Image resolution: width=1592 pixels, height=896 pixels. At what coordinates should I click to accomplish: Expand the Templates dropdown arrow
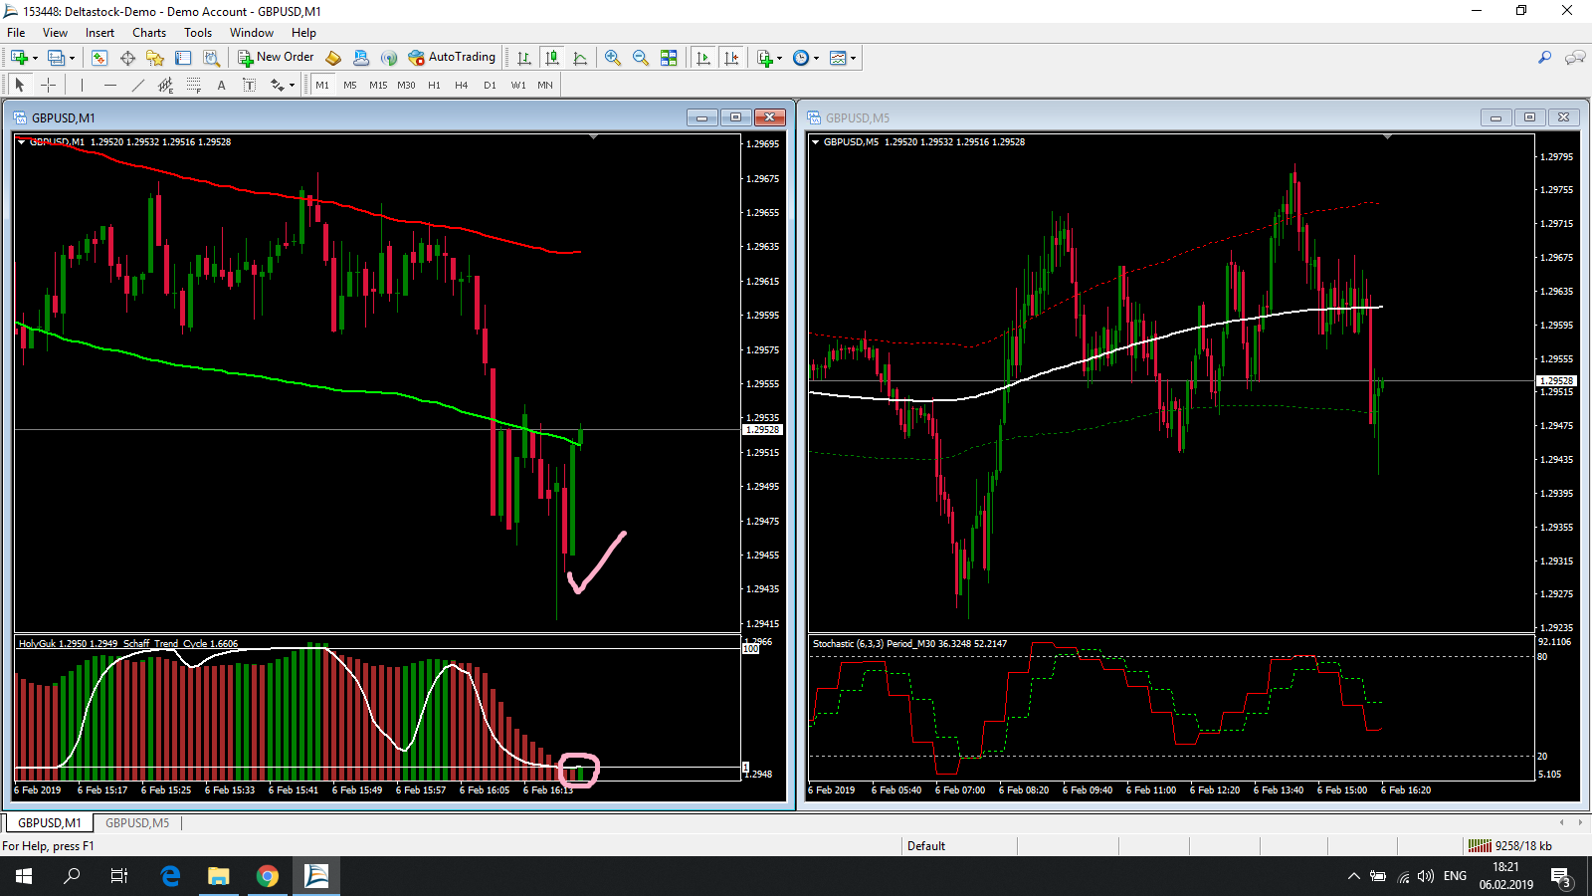[854, 58]
